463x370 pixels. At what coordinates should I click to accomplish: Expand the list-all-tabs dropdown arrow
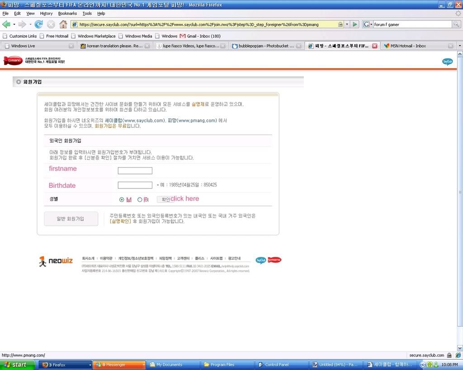[x=459, y=46]
